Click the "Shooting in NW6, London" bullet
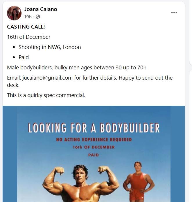 click(x=50, y=47)
